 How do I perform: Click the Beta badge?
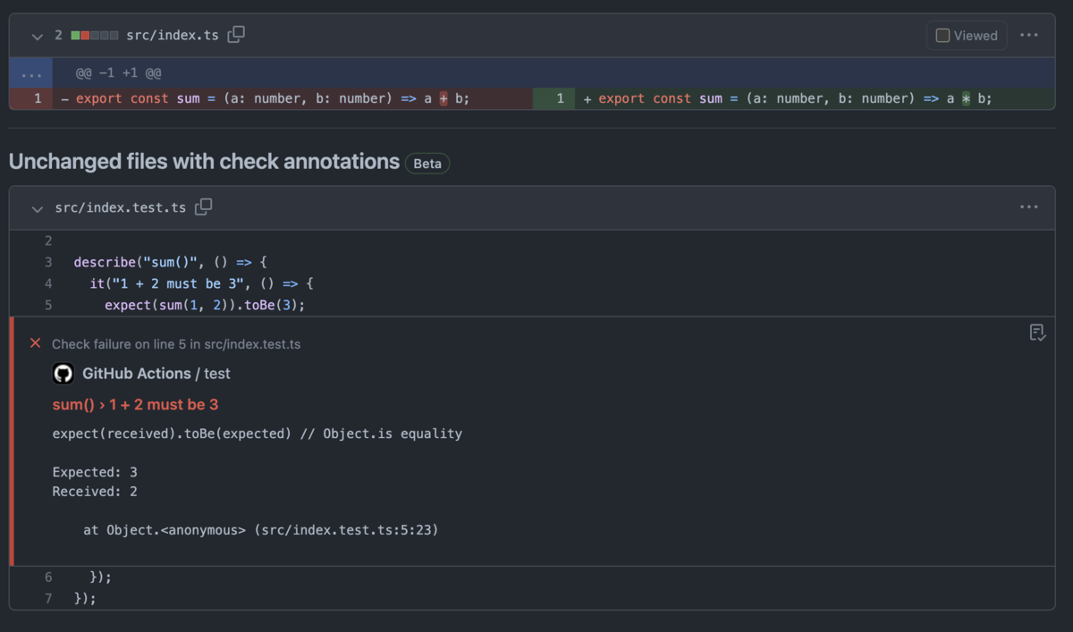pos(427,163)
